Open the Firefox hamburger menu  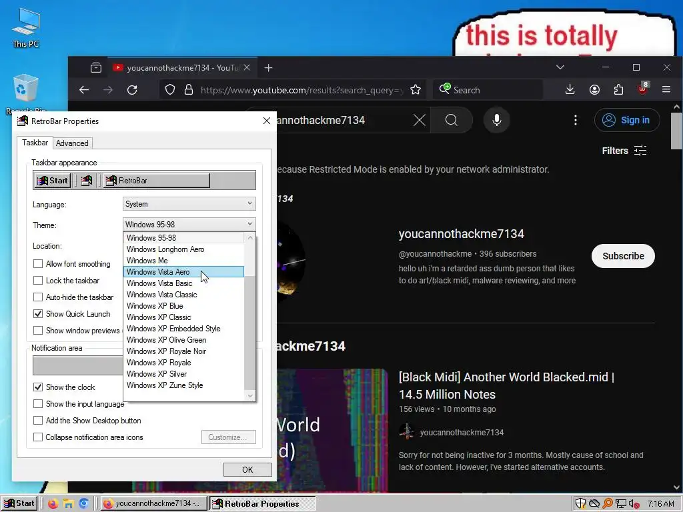(x=666, y=90)
